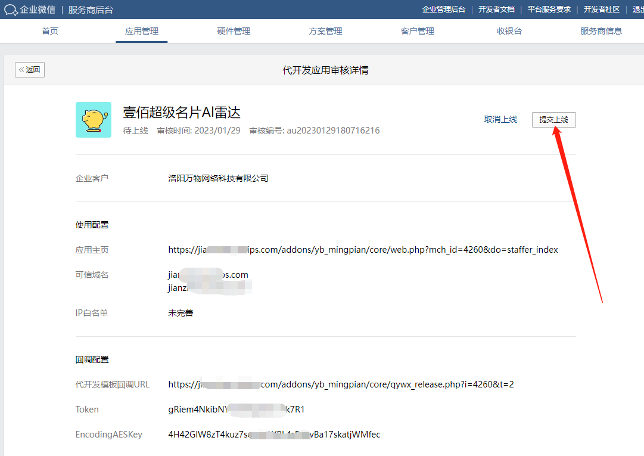Viewport: 644px width, 456px height.
Task: Go back with the 返回 button
Action: click(x=30, y=70)
